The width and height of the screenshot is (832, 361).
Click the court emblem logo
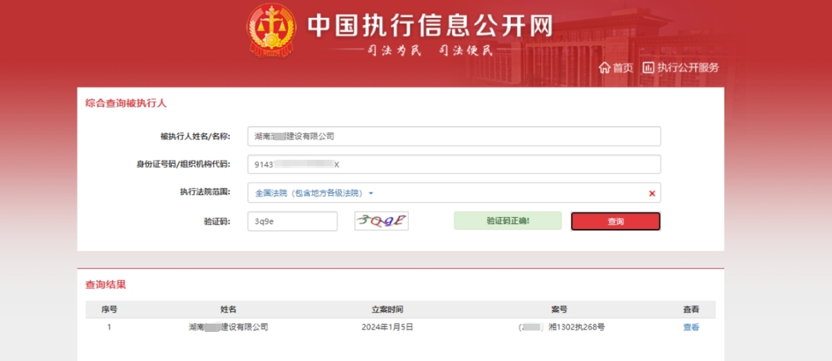click(271, 30)
